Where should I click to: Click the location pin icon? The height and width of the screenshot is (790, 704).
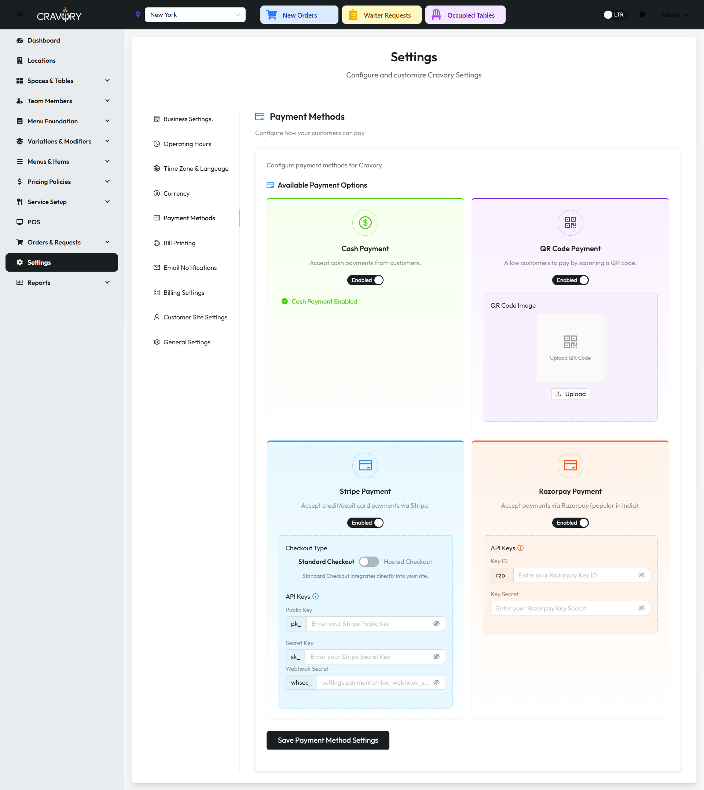point(138,15)
